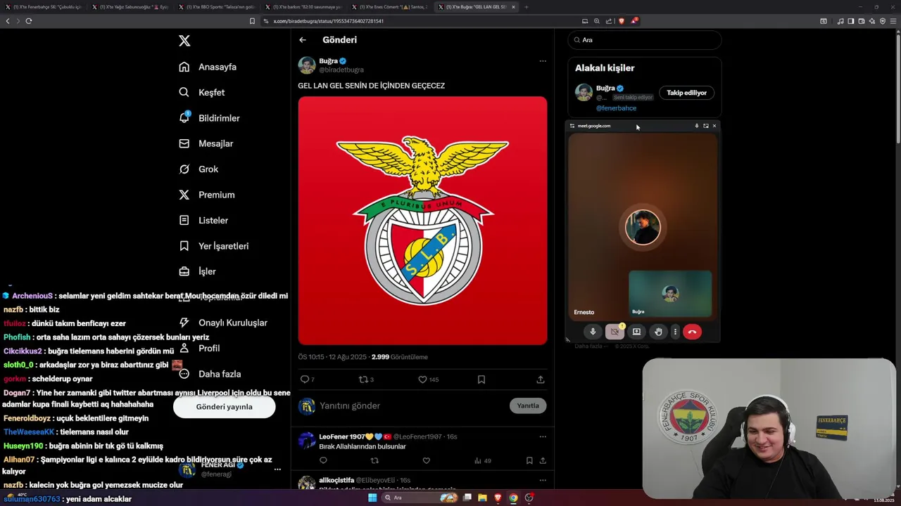Open the Premium page

tap(207, 195)
